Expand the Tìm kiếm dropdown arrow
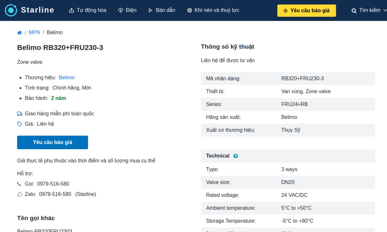 (x=385, y=10)
